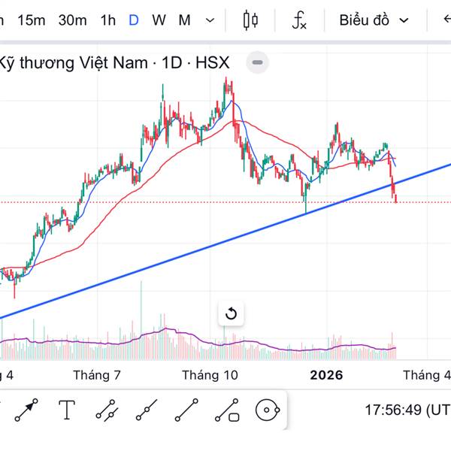Screen dimensions: 451x451
Task: Select the arrow drawing tool
Action: [x=27, y=410]
